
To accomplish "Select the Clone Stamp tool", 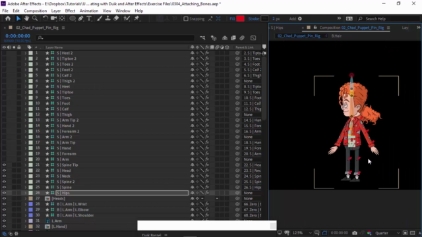I will [x=107, y=18].
